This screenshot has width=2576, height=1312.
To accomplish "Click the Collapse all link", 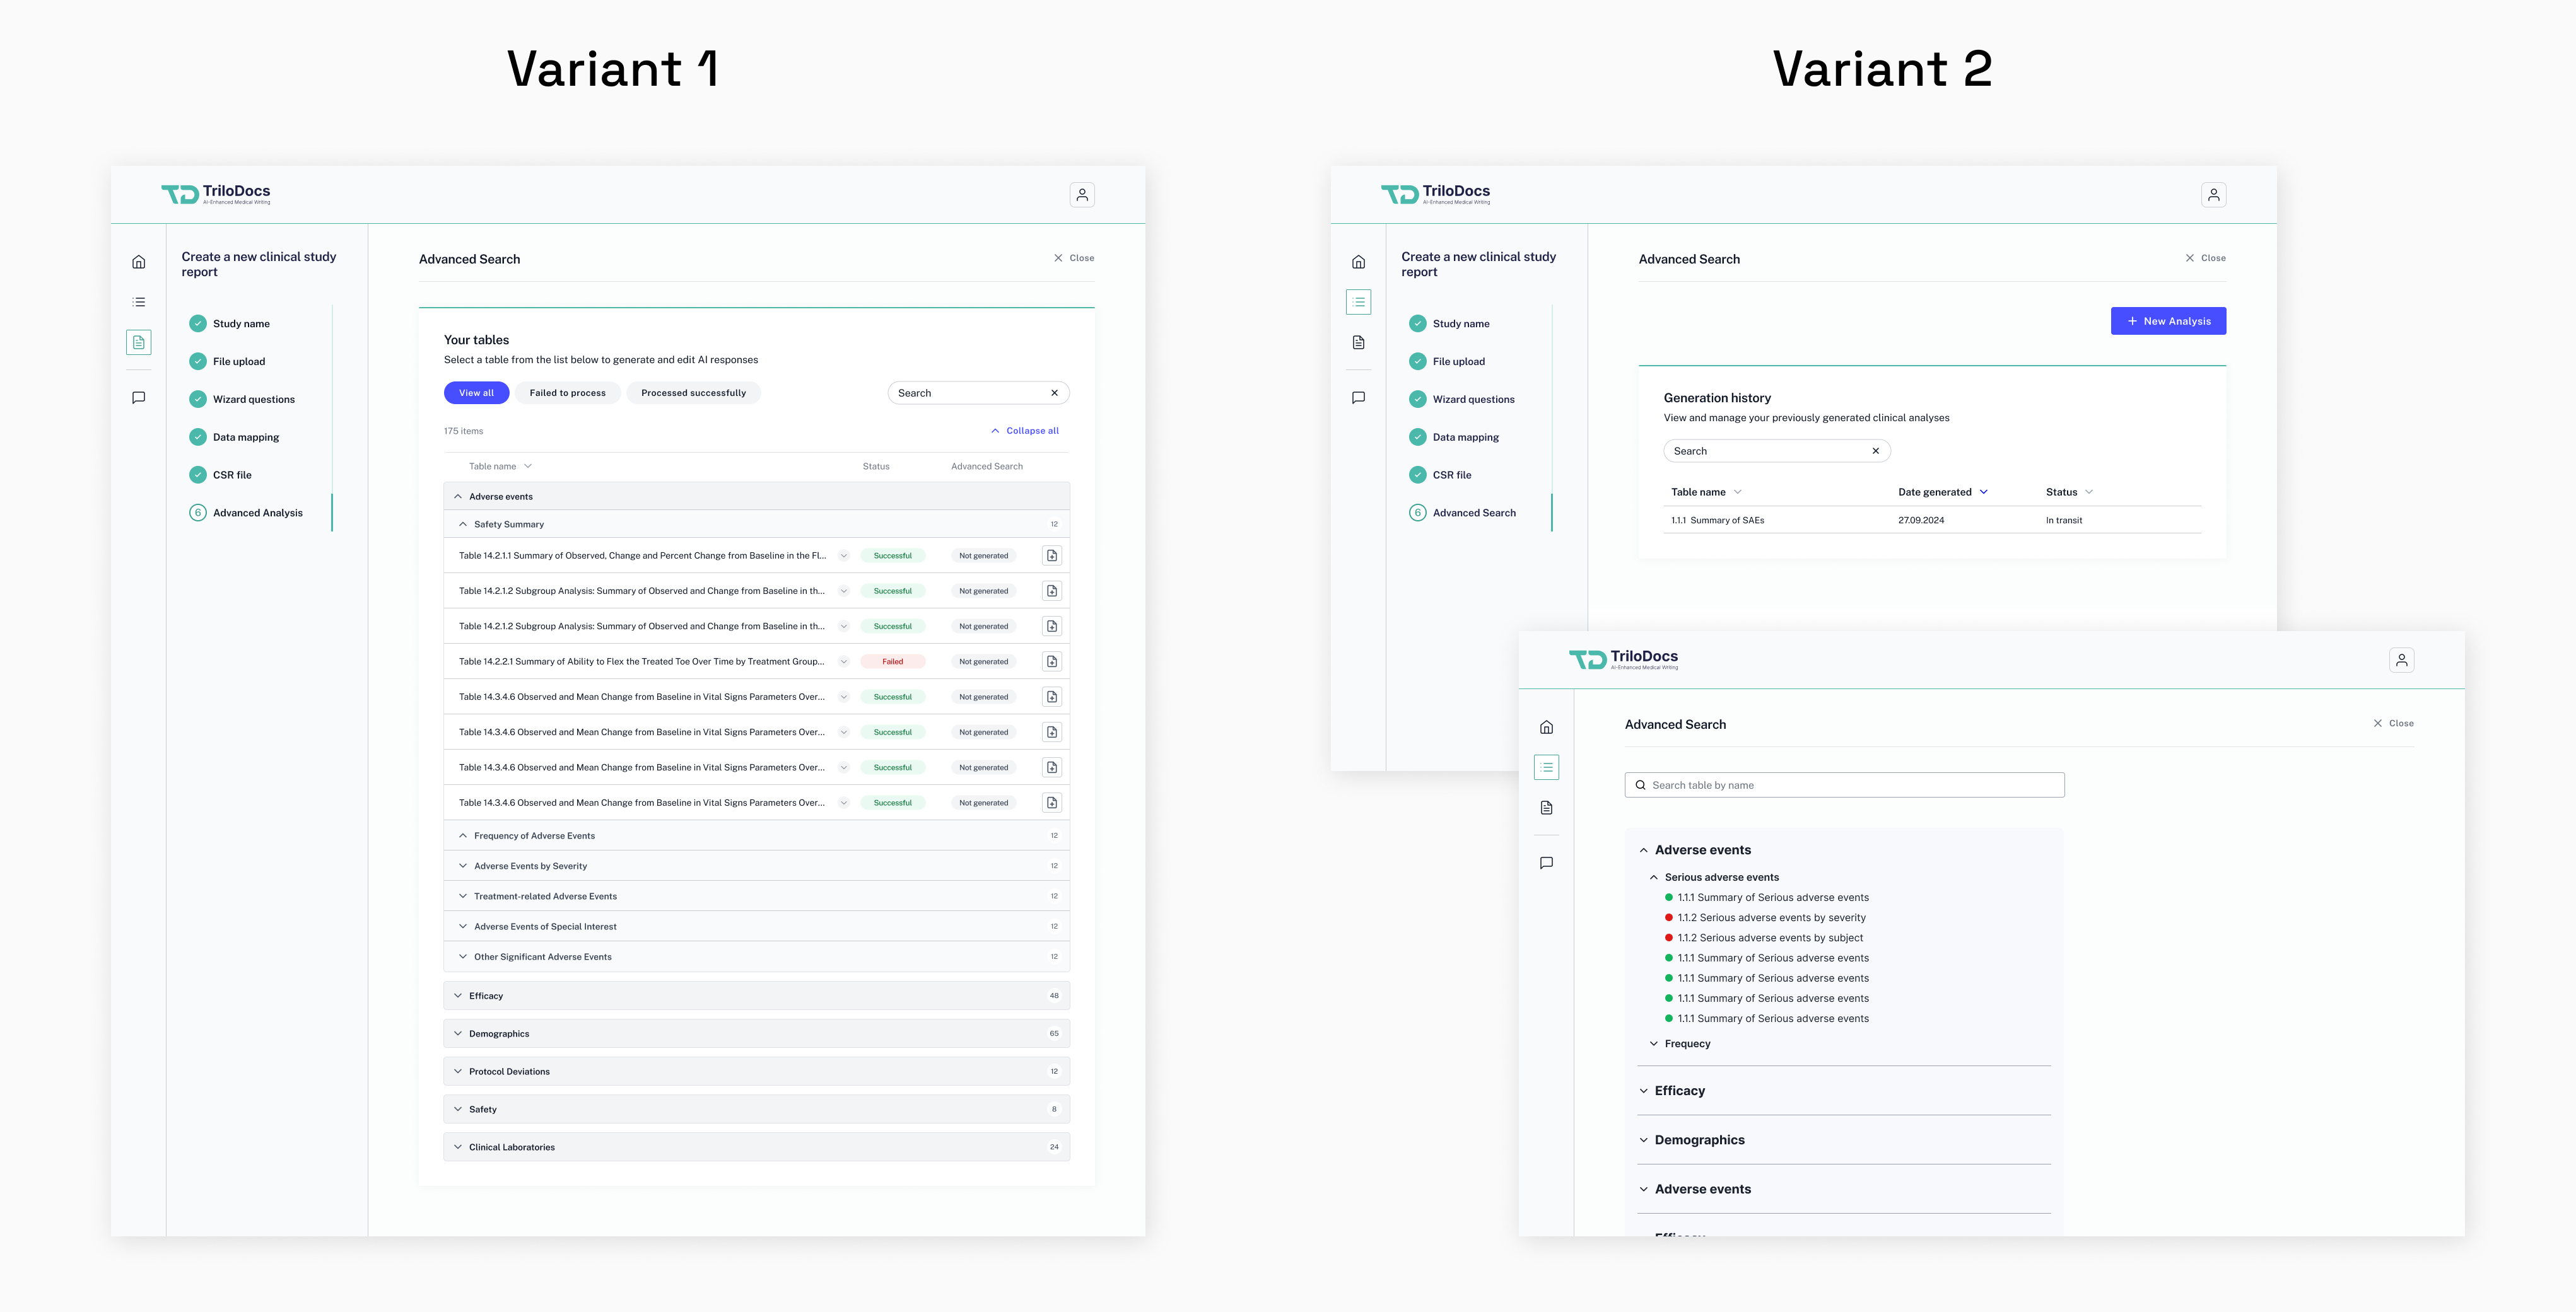I will click(1031, 431).
